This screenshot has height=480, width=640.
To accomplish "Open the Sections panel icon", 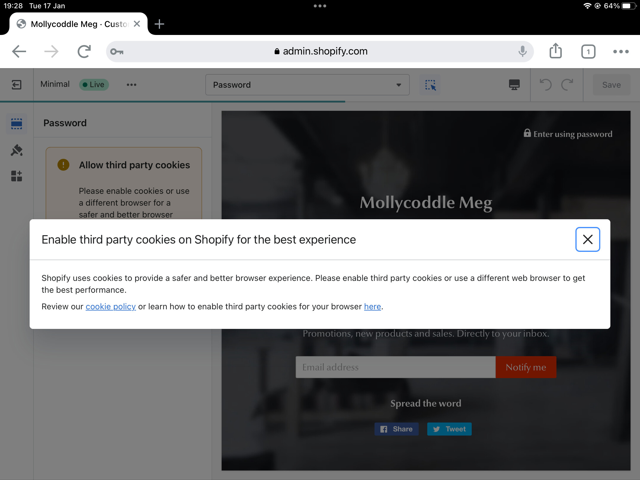I will pyautogui.click(x=17, y=124).
